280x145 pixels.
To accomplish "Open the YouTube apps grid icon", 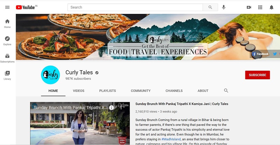I will click(x=260, y=7).
